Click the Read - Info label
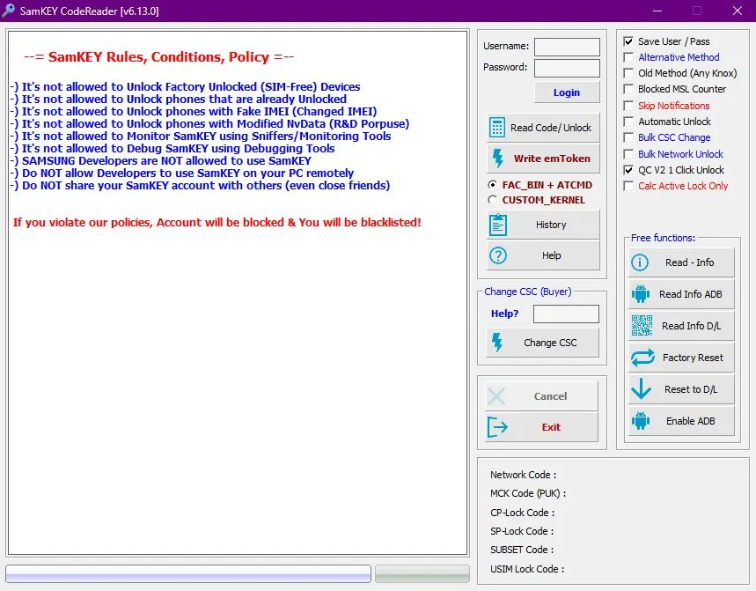 (x=689, y=262)
